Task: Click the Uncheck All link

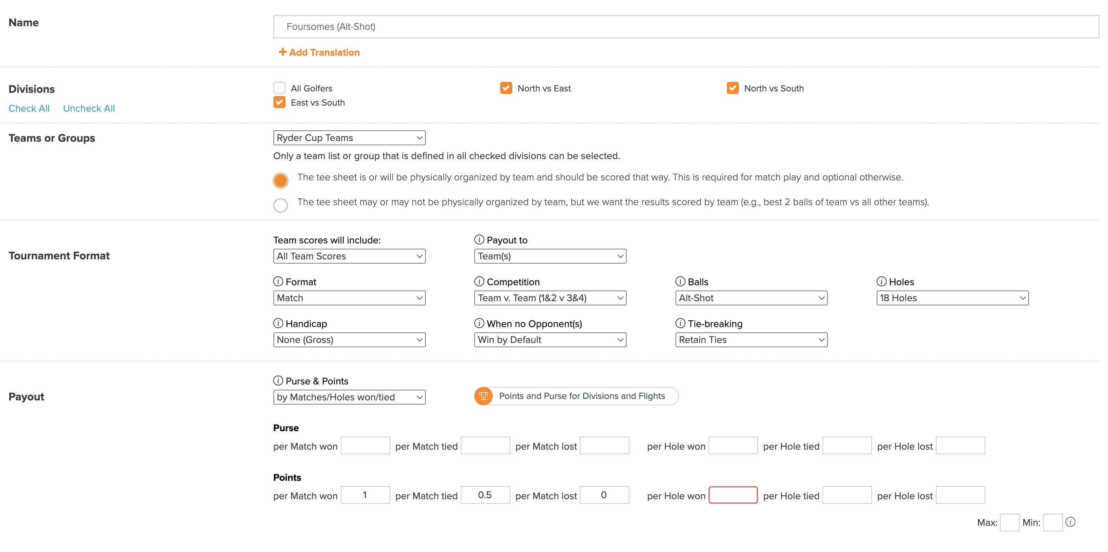Action: pyautogui.click(x=89, y=108)
